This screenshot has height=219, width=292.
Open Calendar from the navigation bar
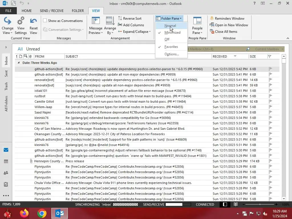pyautogui.click(x=6, y=161)
